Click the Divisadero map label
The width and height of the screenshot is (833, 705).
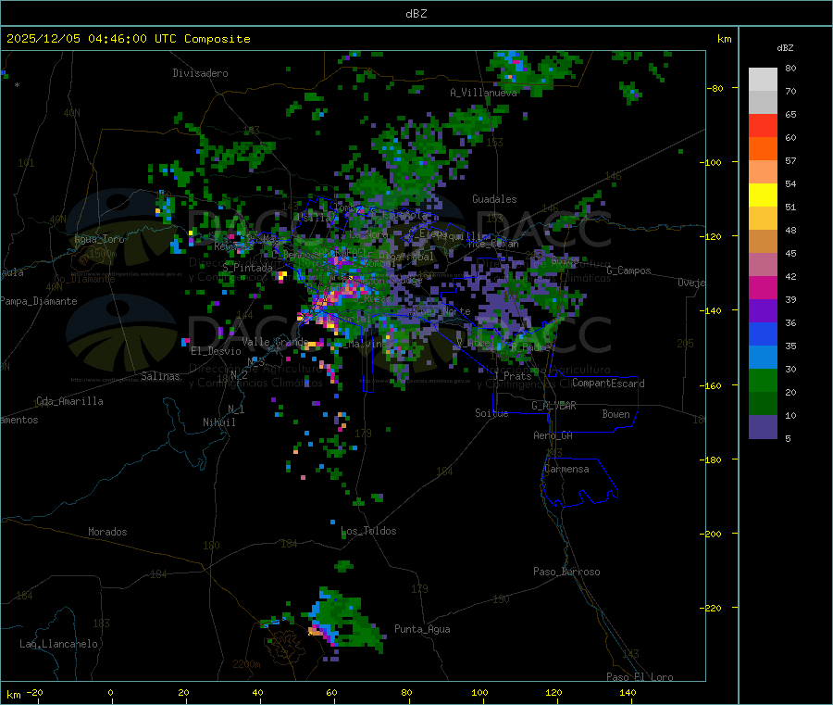click(200, 73)
